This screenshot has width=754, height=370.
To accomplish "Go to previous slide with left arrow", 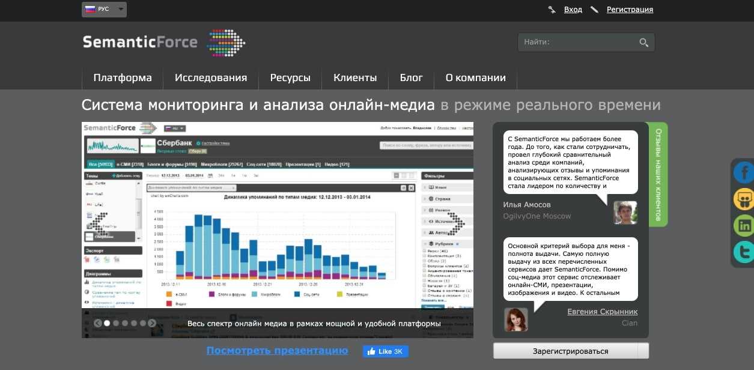I will click(x=98, y=323).
